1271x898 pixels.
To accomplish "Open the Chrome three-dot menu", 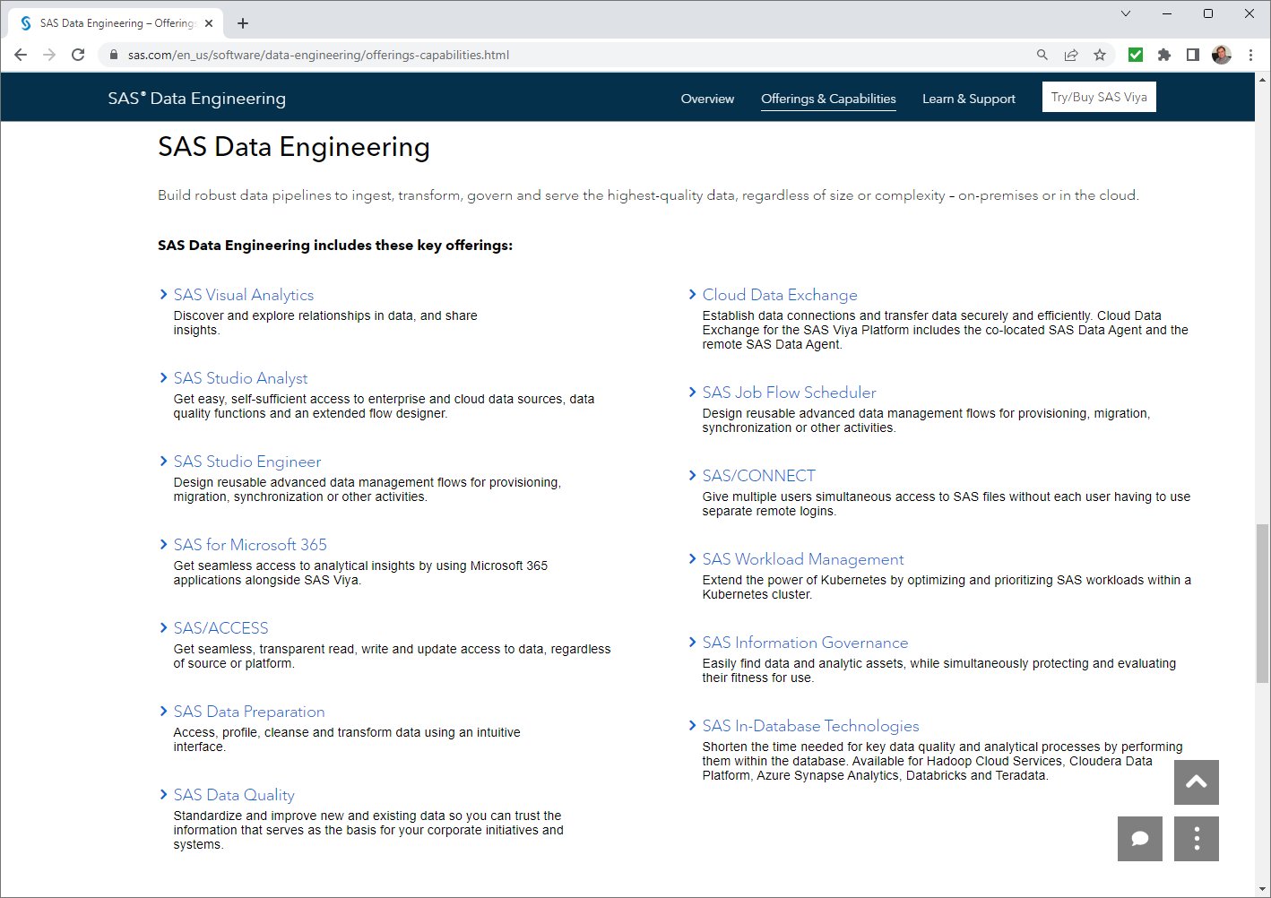I will [x=1250, y=55].
